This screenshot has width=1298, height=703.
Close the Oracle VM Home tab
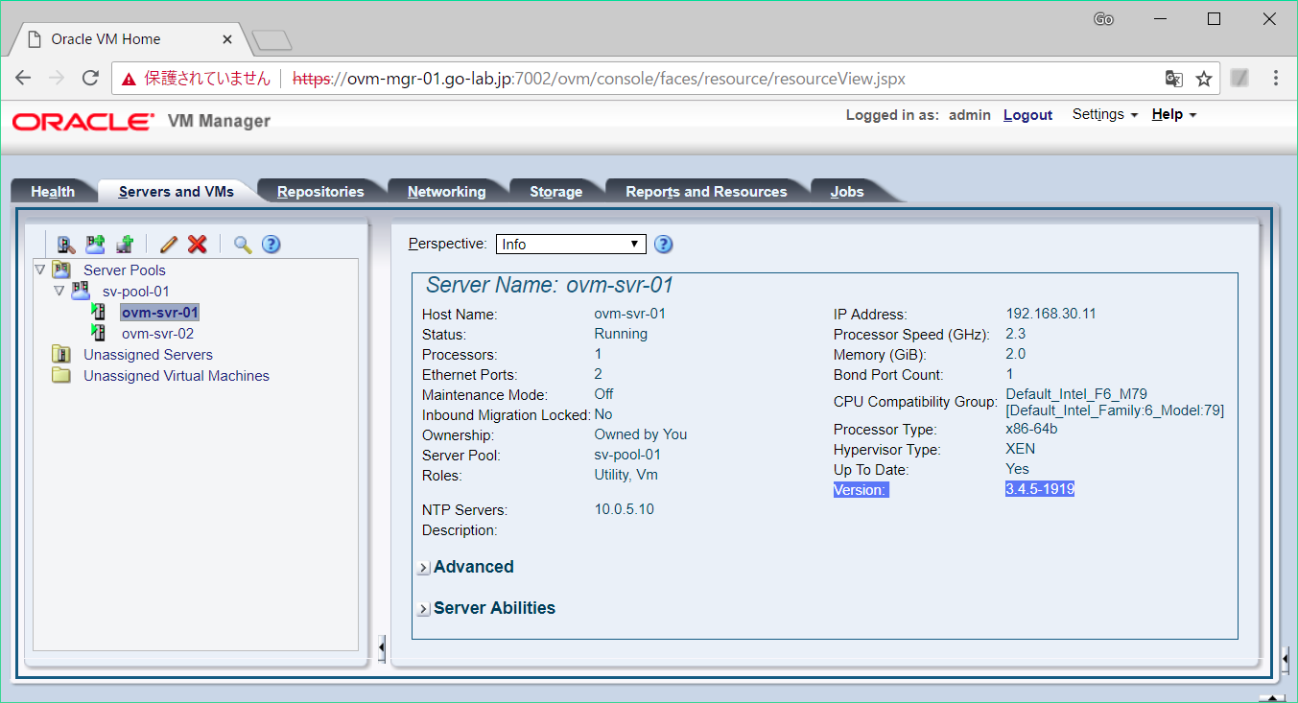[x=227, y=39]
